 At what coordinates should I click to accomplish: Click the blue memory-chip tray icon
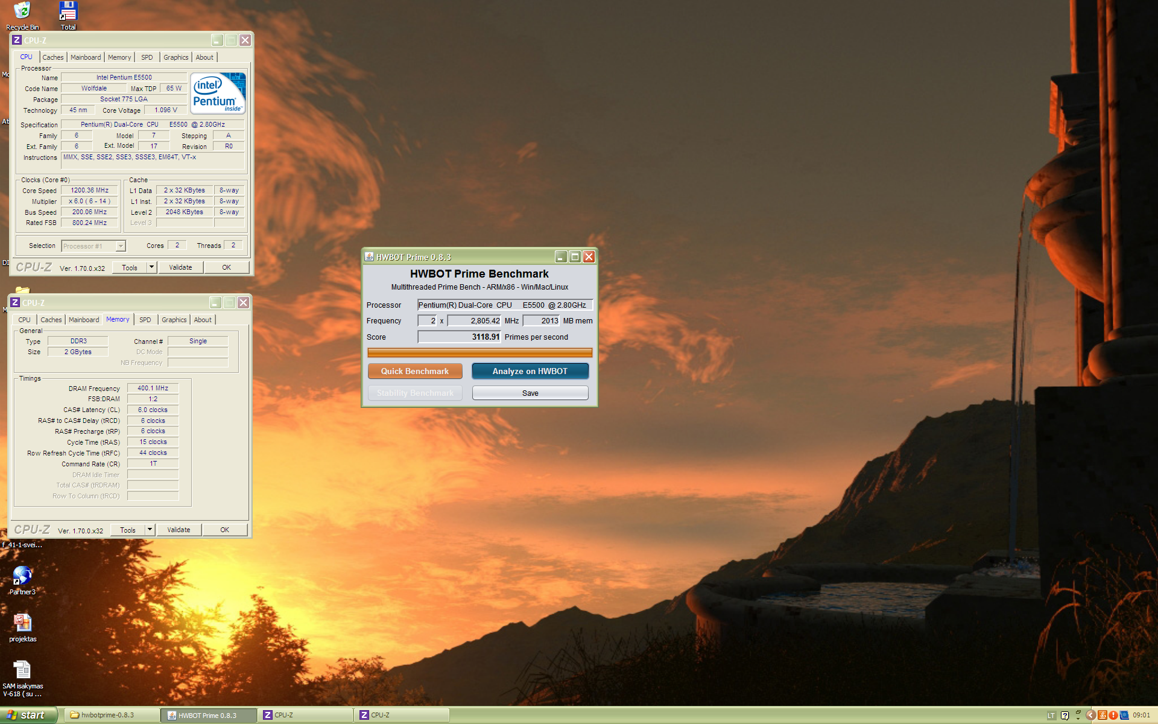[x=1124, y=716]
